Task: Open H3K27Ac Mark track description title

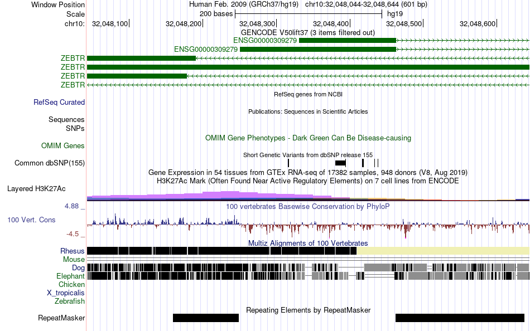Action: (308, 181)
